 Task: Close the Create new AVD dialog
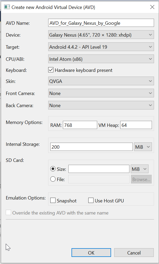[152, 7]
